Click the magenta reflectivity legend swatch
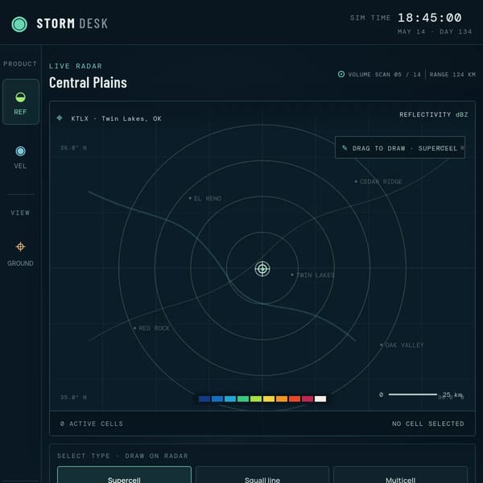This screenshot has width=483, height=483. click(308, 399)
